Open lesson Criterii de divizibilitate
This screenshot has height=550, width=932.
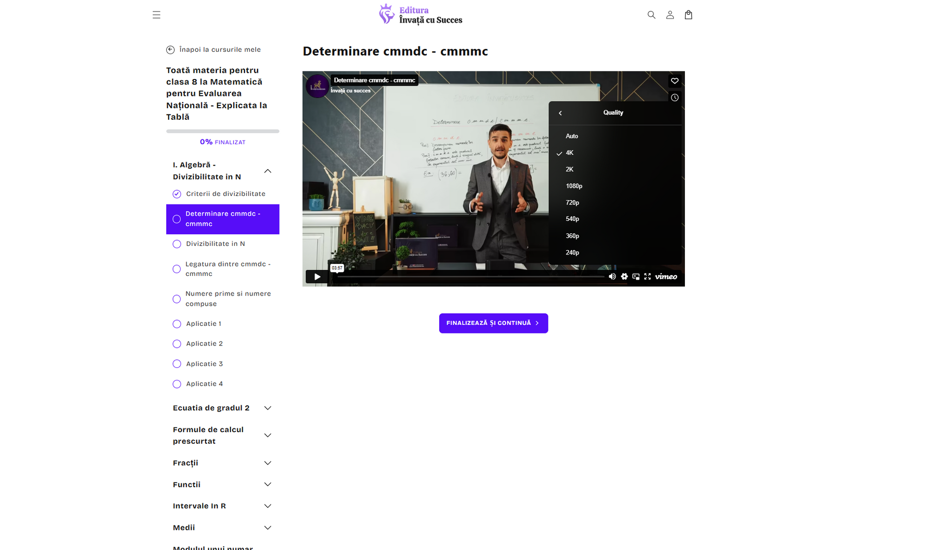226,194
